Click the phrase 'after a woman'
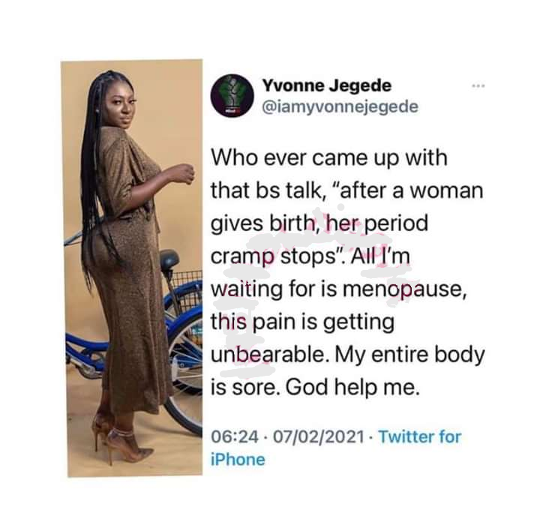Viewport: 540px width, 522px height. tap(412, 190)
